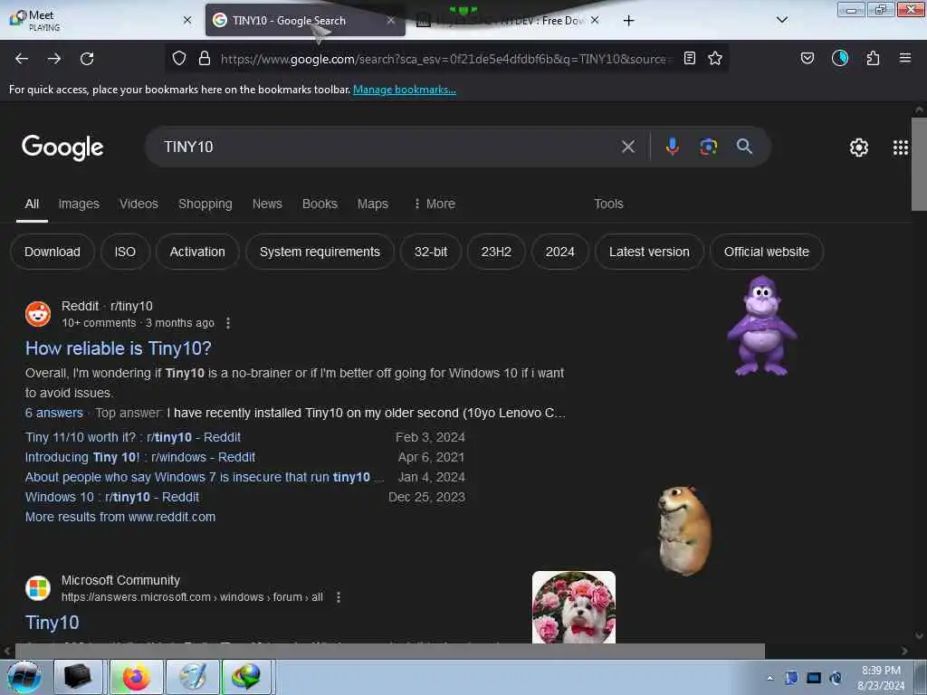This screenshot has height=695, width=927.
Task: Select Books search tab
Action: (320, 204)
